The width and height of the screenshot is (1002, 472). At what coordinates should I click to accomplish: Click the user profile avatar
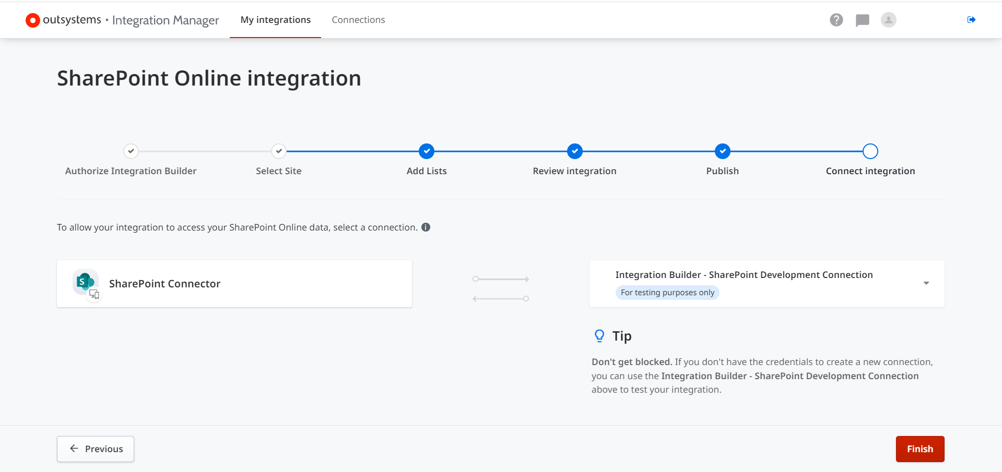pos(888,20)
